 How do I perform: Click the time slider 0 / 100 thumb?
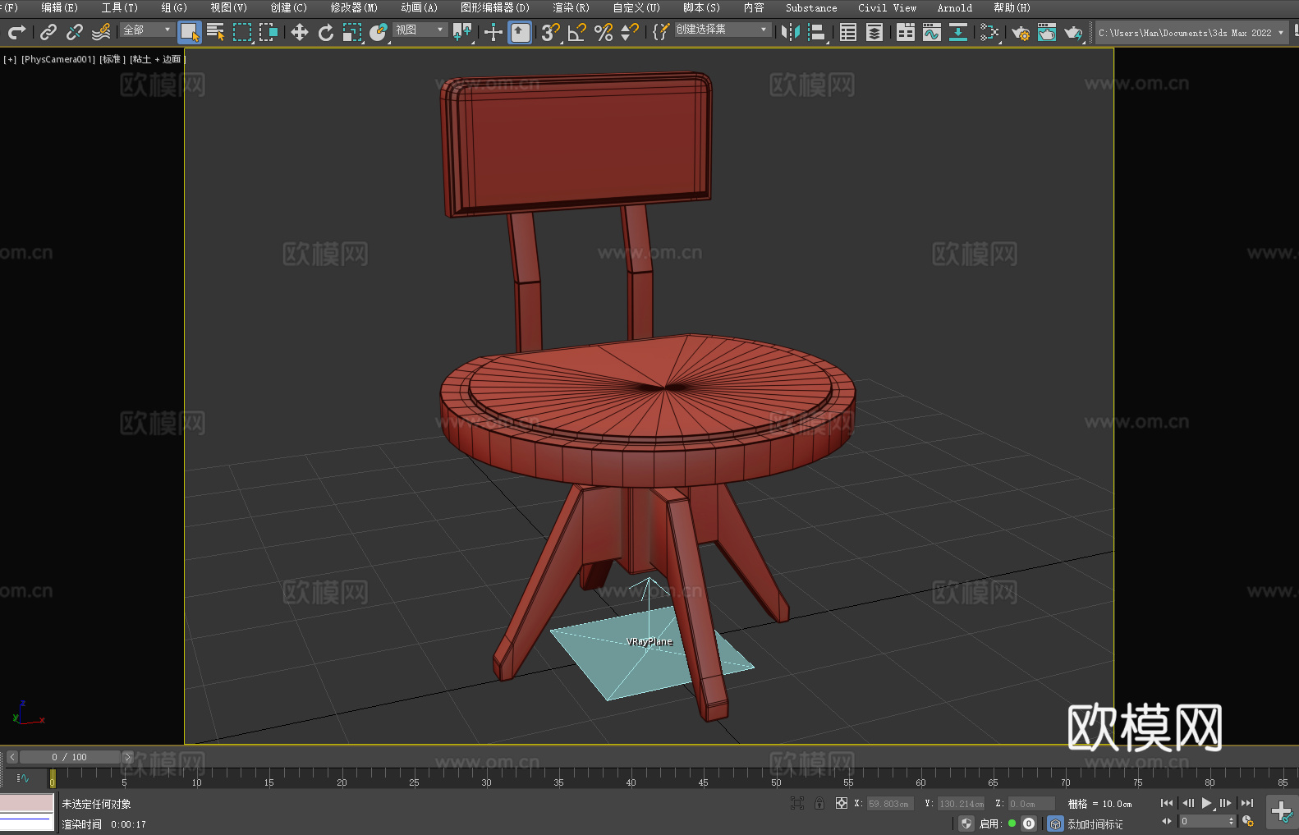(70, 757)
